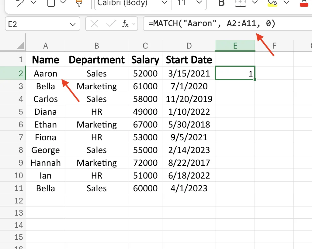Select highlighted column E header
The width and height of the screenshot is (312, 249).
pos(235,46)
